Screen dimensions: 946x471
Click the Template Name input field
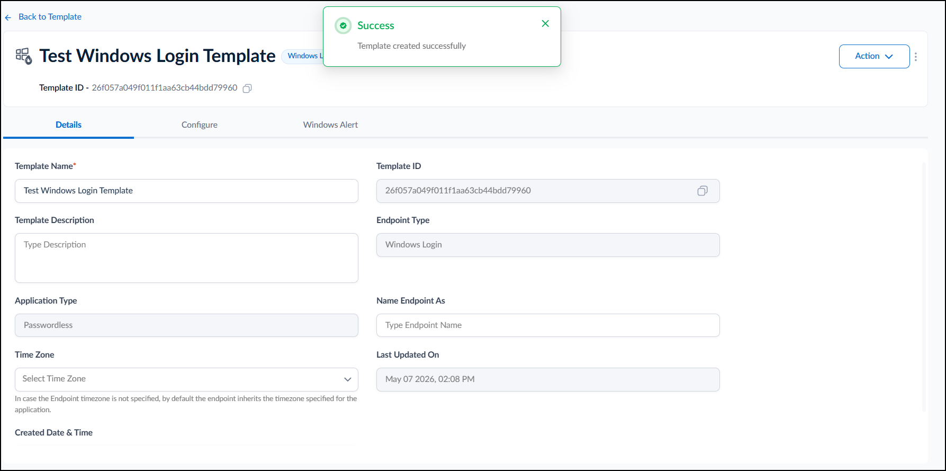(x=186, y=191)
